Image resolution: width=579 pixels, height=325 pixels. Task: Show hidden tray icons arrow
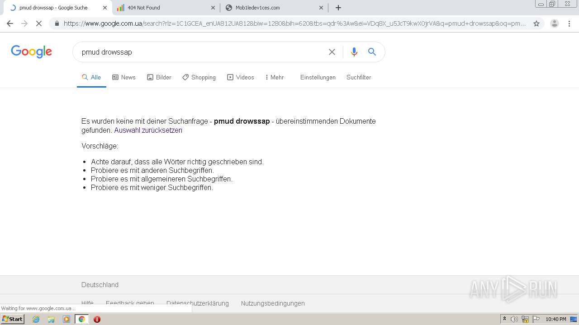coord(504,319)
